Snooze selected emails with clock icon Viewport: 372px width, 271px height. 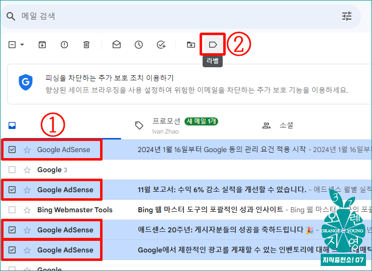pos(139,45)
